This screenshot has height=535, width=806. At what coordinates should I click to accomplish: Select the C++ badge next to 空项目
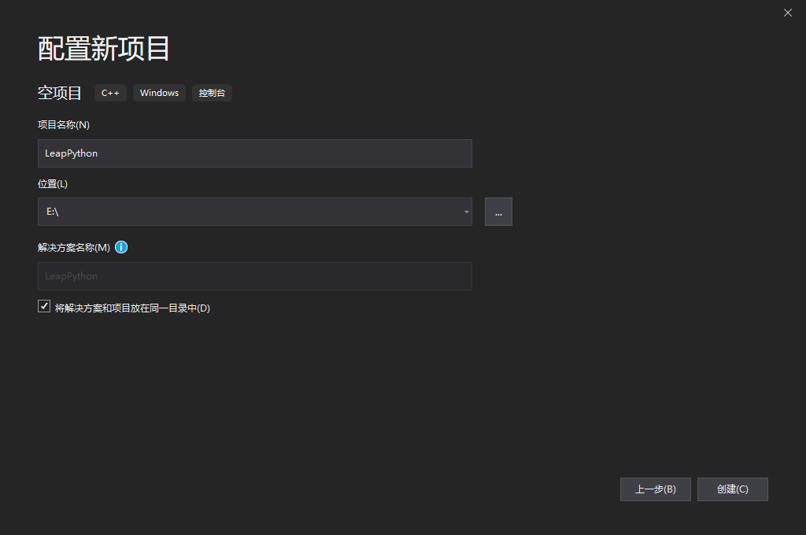coord(110,93)
